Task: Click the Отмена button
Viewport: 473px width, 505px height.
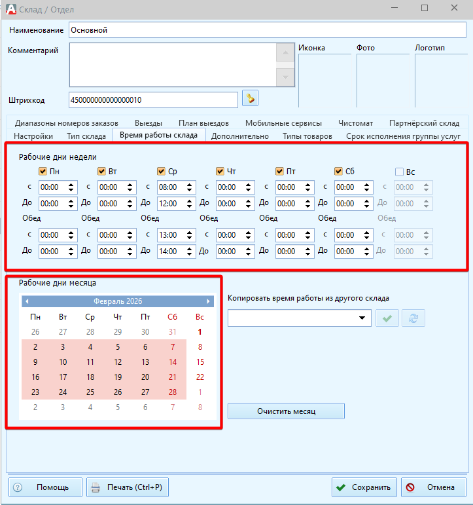Action: pyautogui.click(x=434, y=487)
